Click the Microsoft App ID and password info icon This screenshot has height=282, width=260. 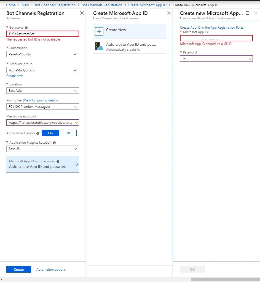tap(58, 161)
